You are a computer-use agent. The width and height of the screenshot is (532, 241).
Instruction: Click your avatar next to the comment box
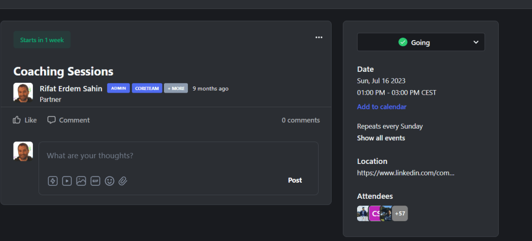[x=23, y=151]
